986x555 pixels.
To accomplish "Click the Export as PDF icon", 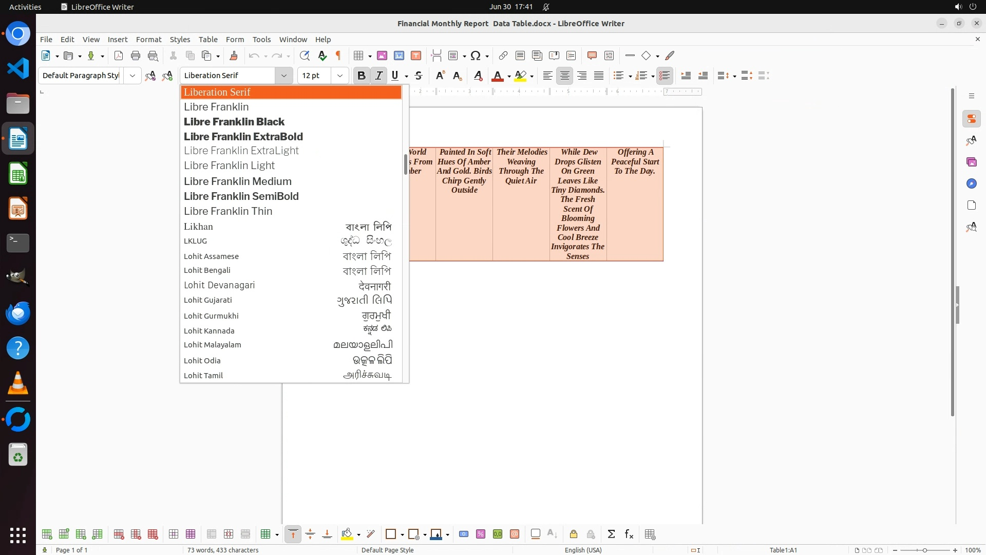I will click(x=118, y=55).
